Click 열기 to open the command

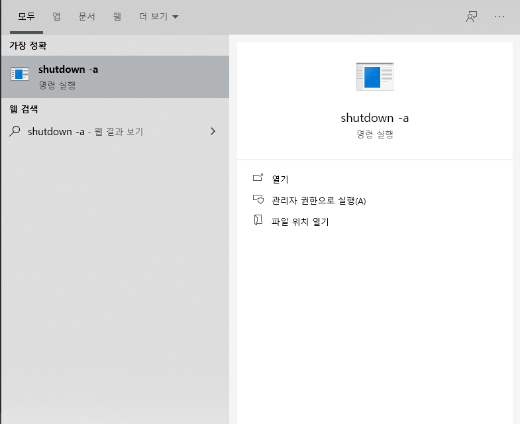point(280,179)
